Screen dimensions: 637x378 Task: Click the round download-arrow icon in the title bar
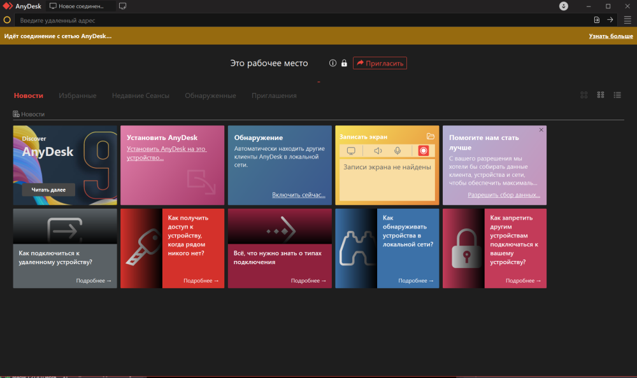[x=564, y=6]
